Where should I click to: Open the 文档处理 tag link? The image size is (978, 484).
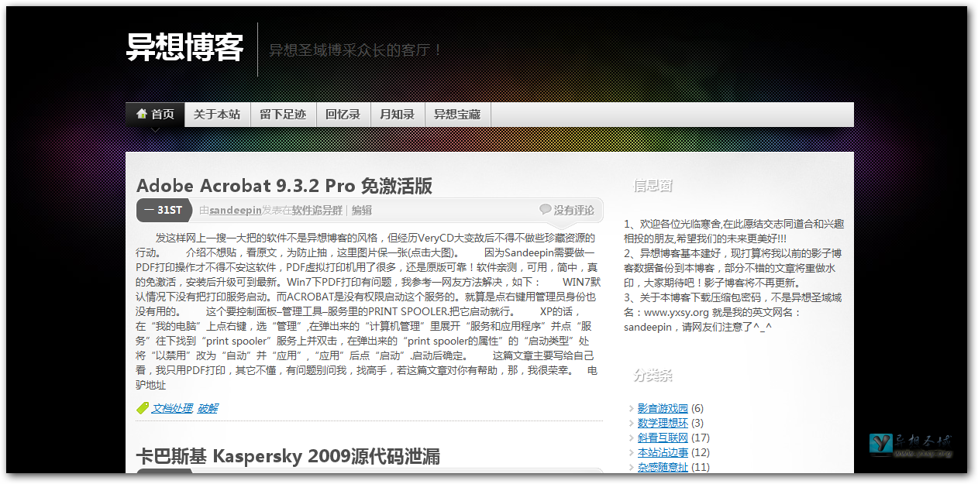(171, 408)
